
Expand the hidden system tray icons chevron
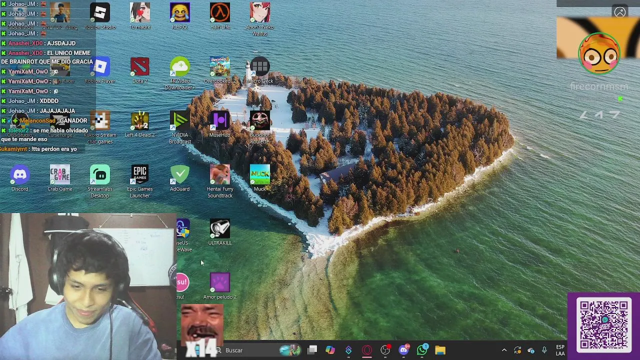coord(504,350)
